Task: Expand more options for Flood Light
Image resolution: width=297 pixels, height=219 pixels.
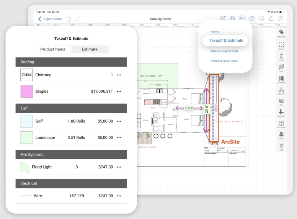Action: [x=119, y=167]
